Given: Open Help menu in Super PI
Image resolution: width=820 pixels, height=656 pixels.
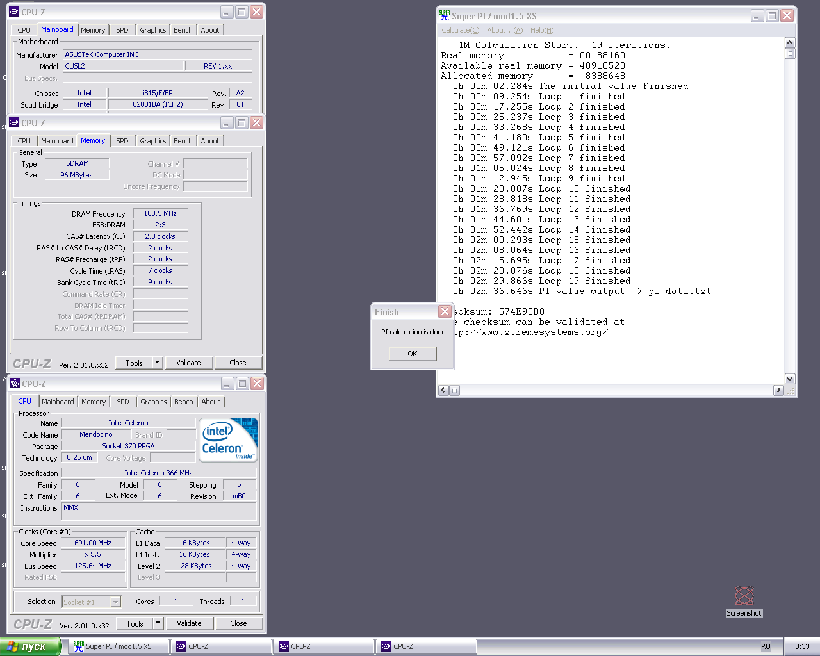Looking at the screenshot, I should point(542,30).
